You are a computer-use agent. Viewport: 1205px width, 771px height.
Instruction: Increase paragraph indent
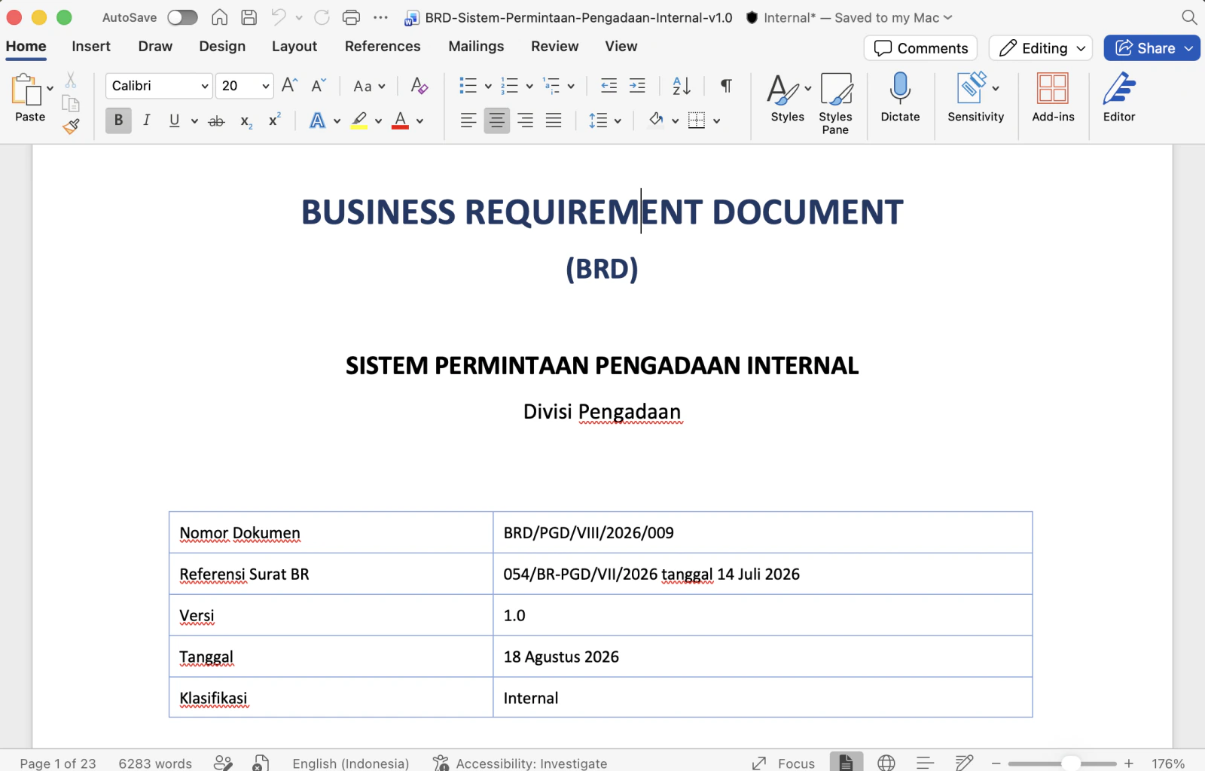click(637, 86)
